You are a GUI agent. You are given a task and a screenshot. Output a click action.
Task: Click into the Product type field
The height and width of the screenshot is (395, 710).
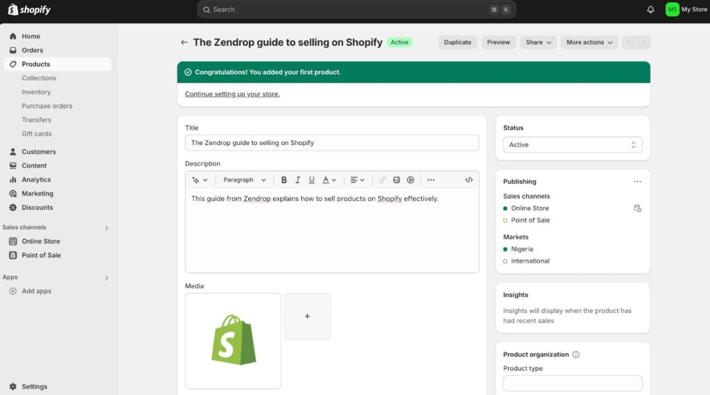click(572, 383)
